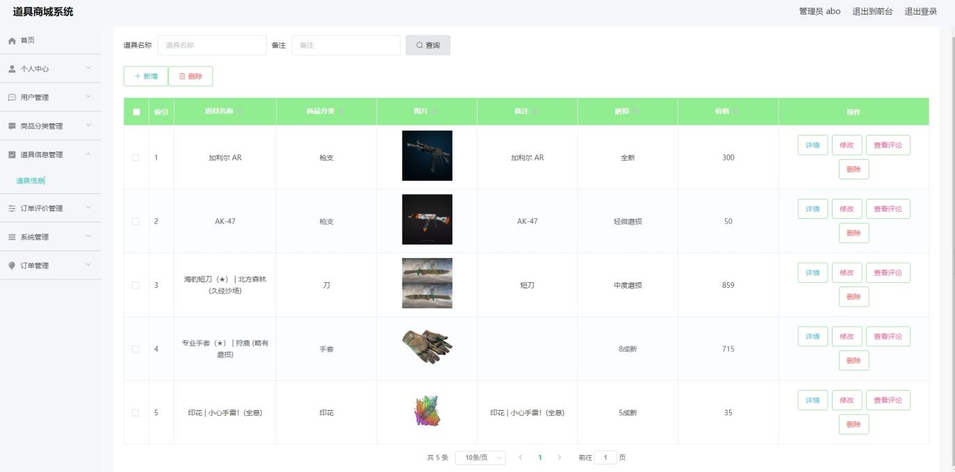The height and width of the screenshot is (472, 955).
Task: Expand the 个人中心 menu chevron
Action: (x=88, y=68)
